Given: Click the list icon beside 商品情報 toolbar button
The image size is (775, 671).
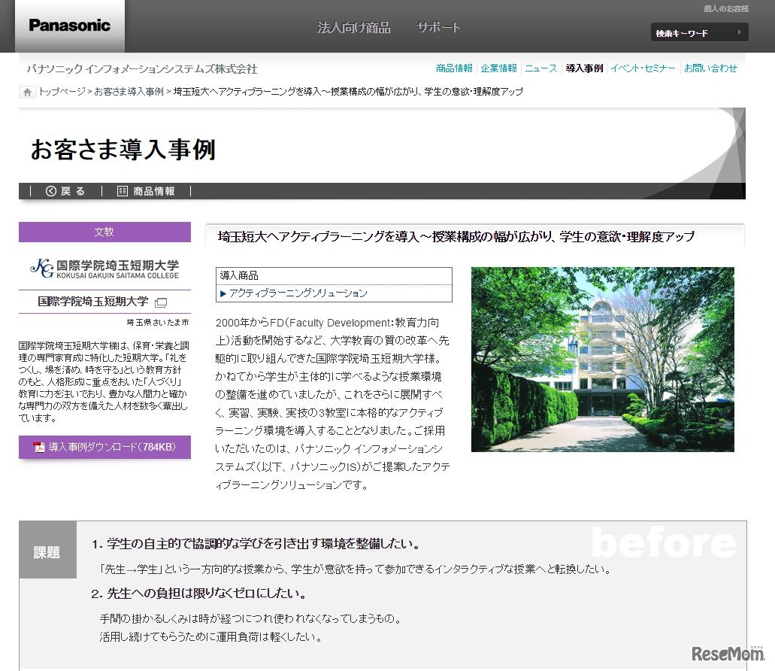Looking at the screenshot, I should pyautogui.click(x=121, y=190).
